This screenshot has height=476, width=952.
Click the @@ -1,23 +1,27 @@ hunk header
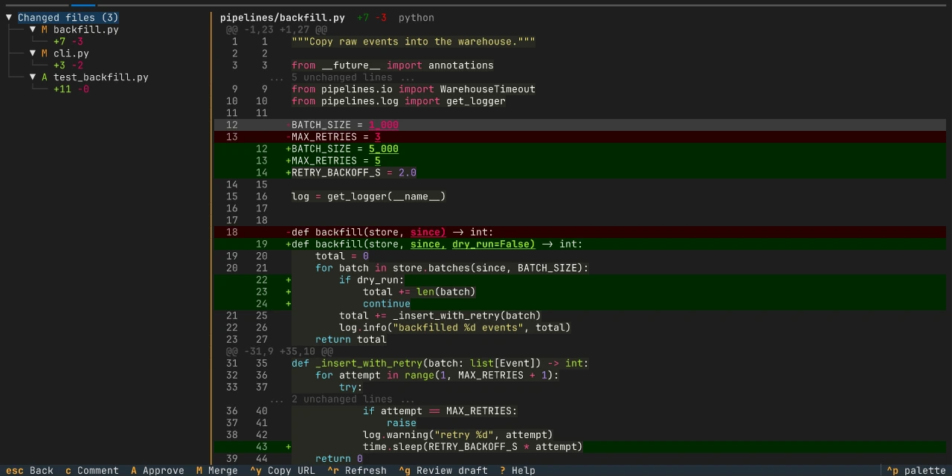(277, 30)
